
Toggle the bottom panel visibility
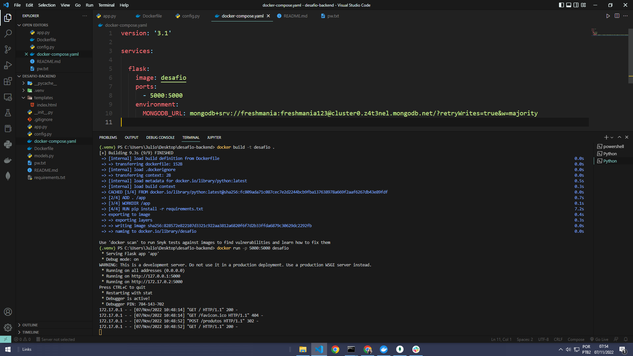(x=568, y=5)
